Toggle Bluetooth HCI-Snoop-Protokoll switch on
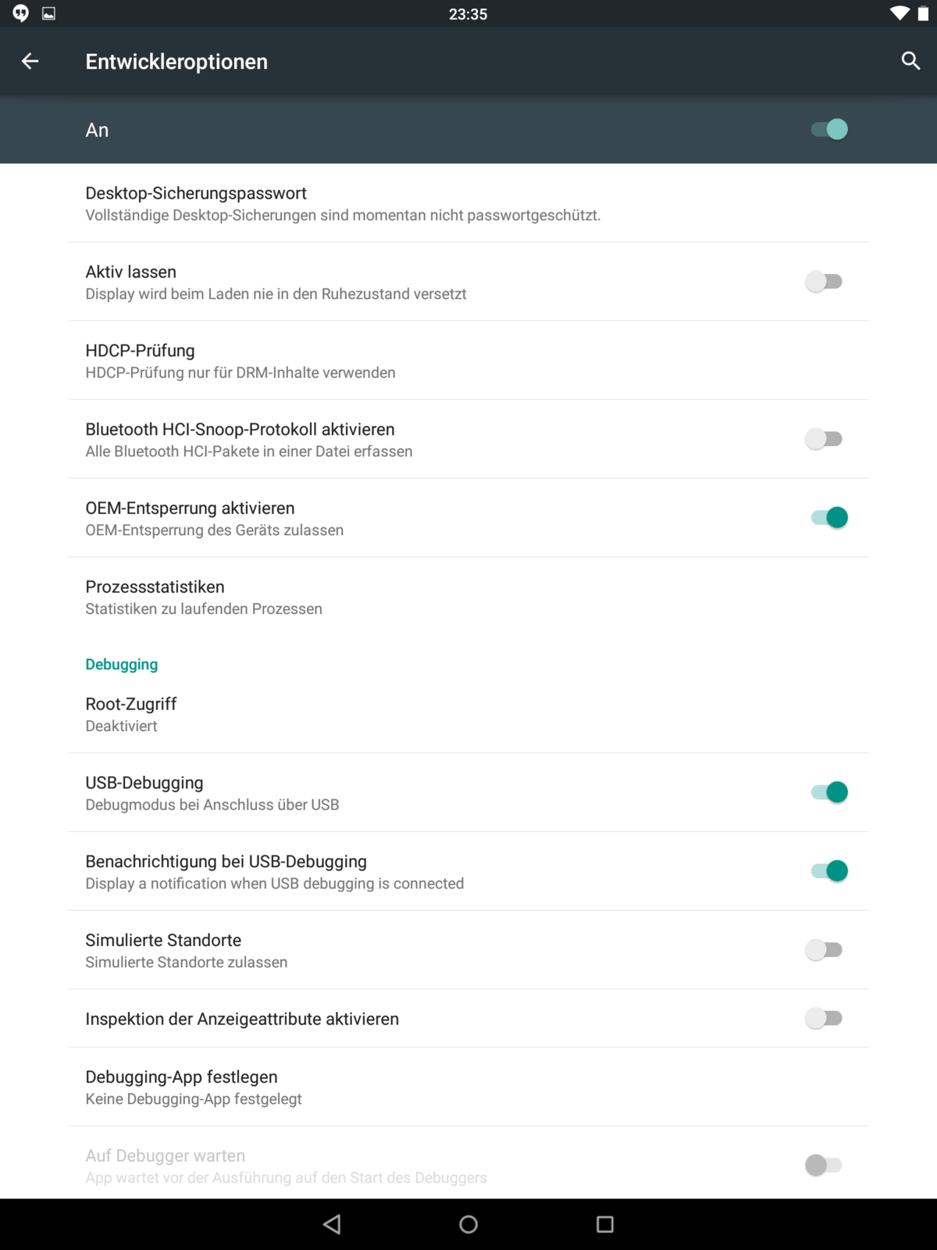This screenshot has height=1250, width=937. click(824, 439)
